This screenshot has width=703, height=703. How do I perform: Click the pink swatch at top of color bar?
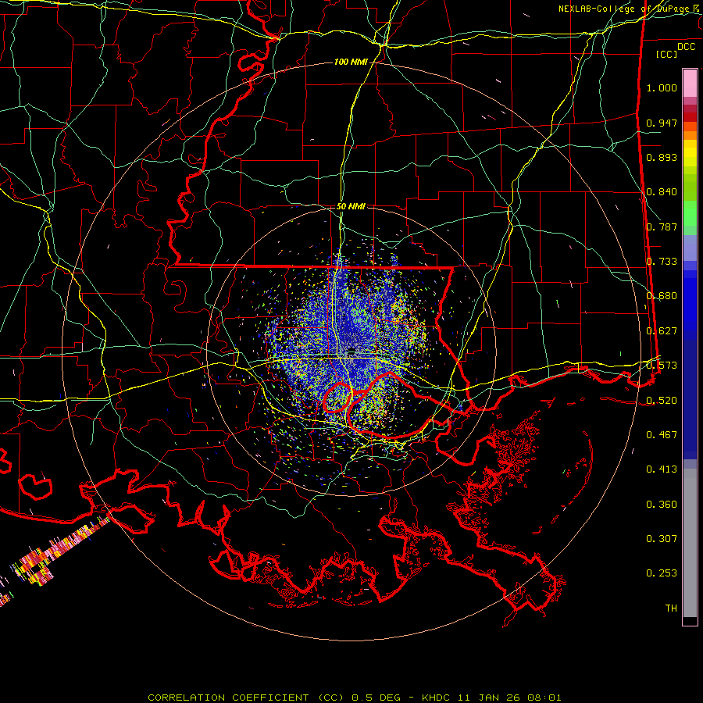[x=690, y=83]
